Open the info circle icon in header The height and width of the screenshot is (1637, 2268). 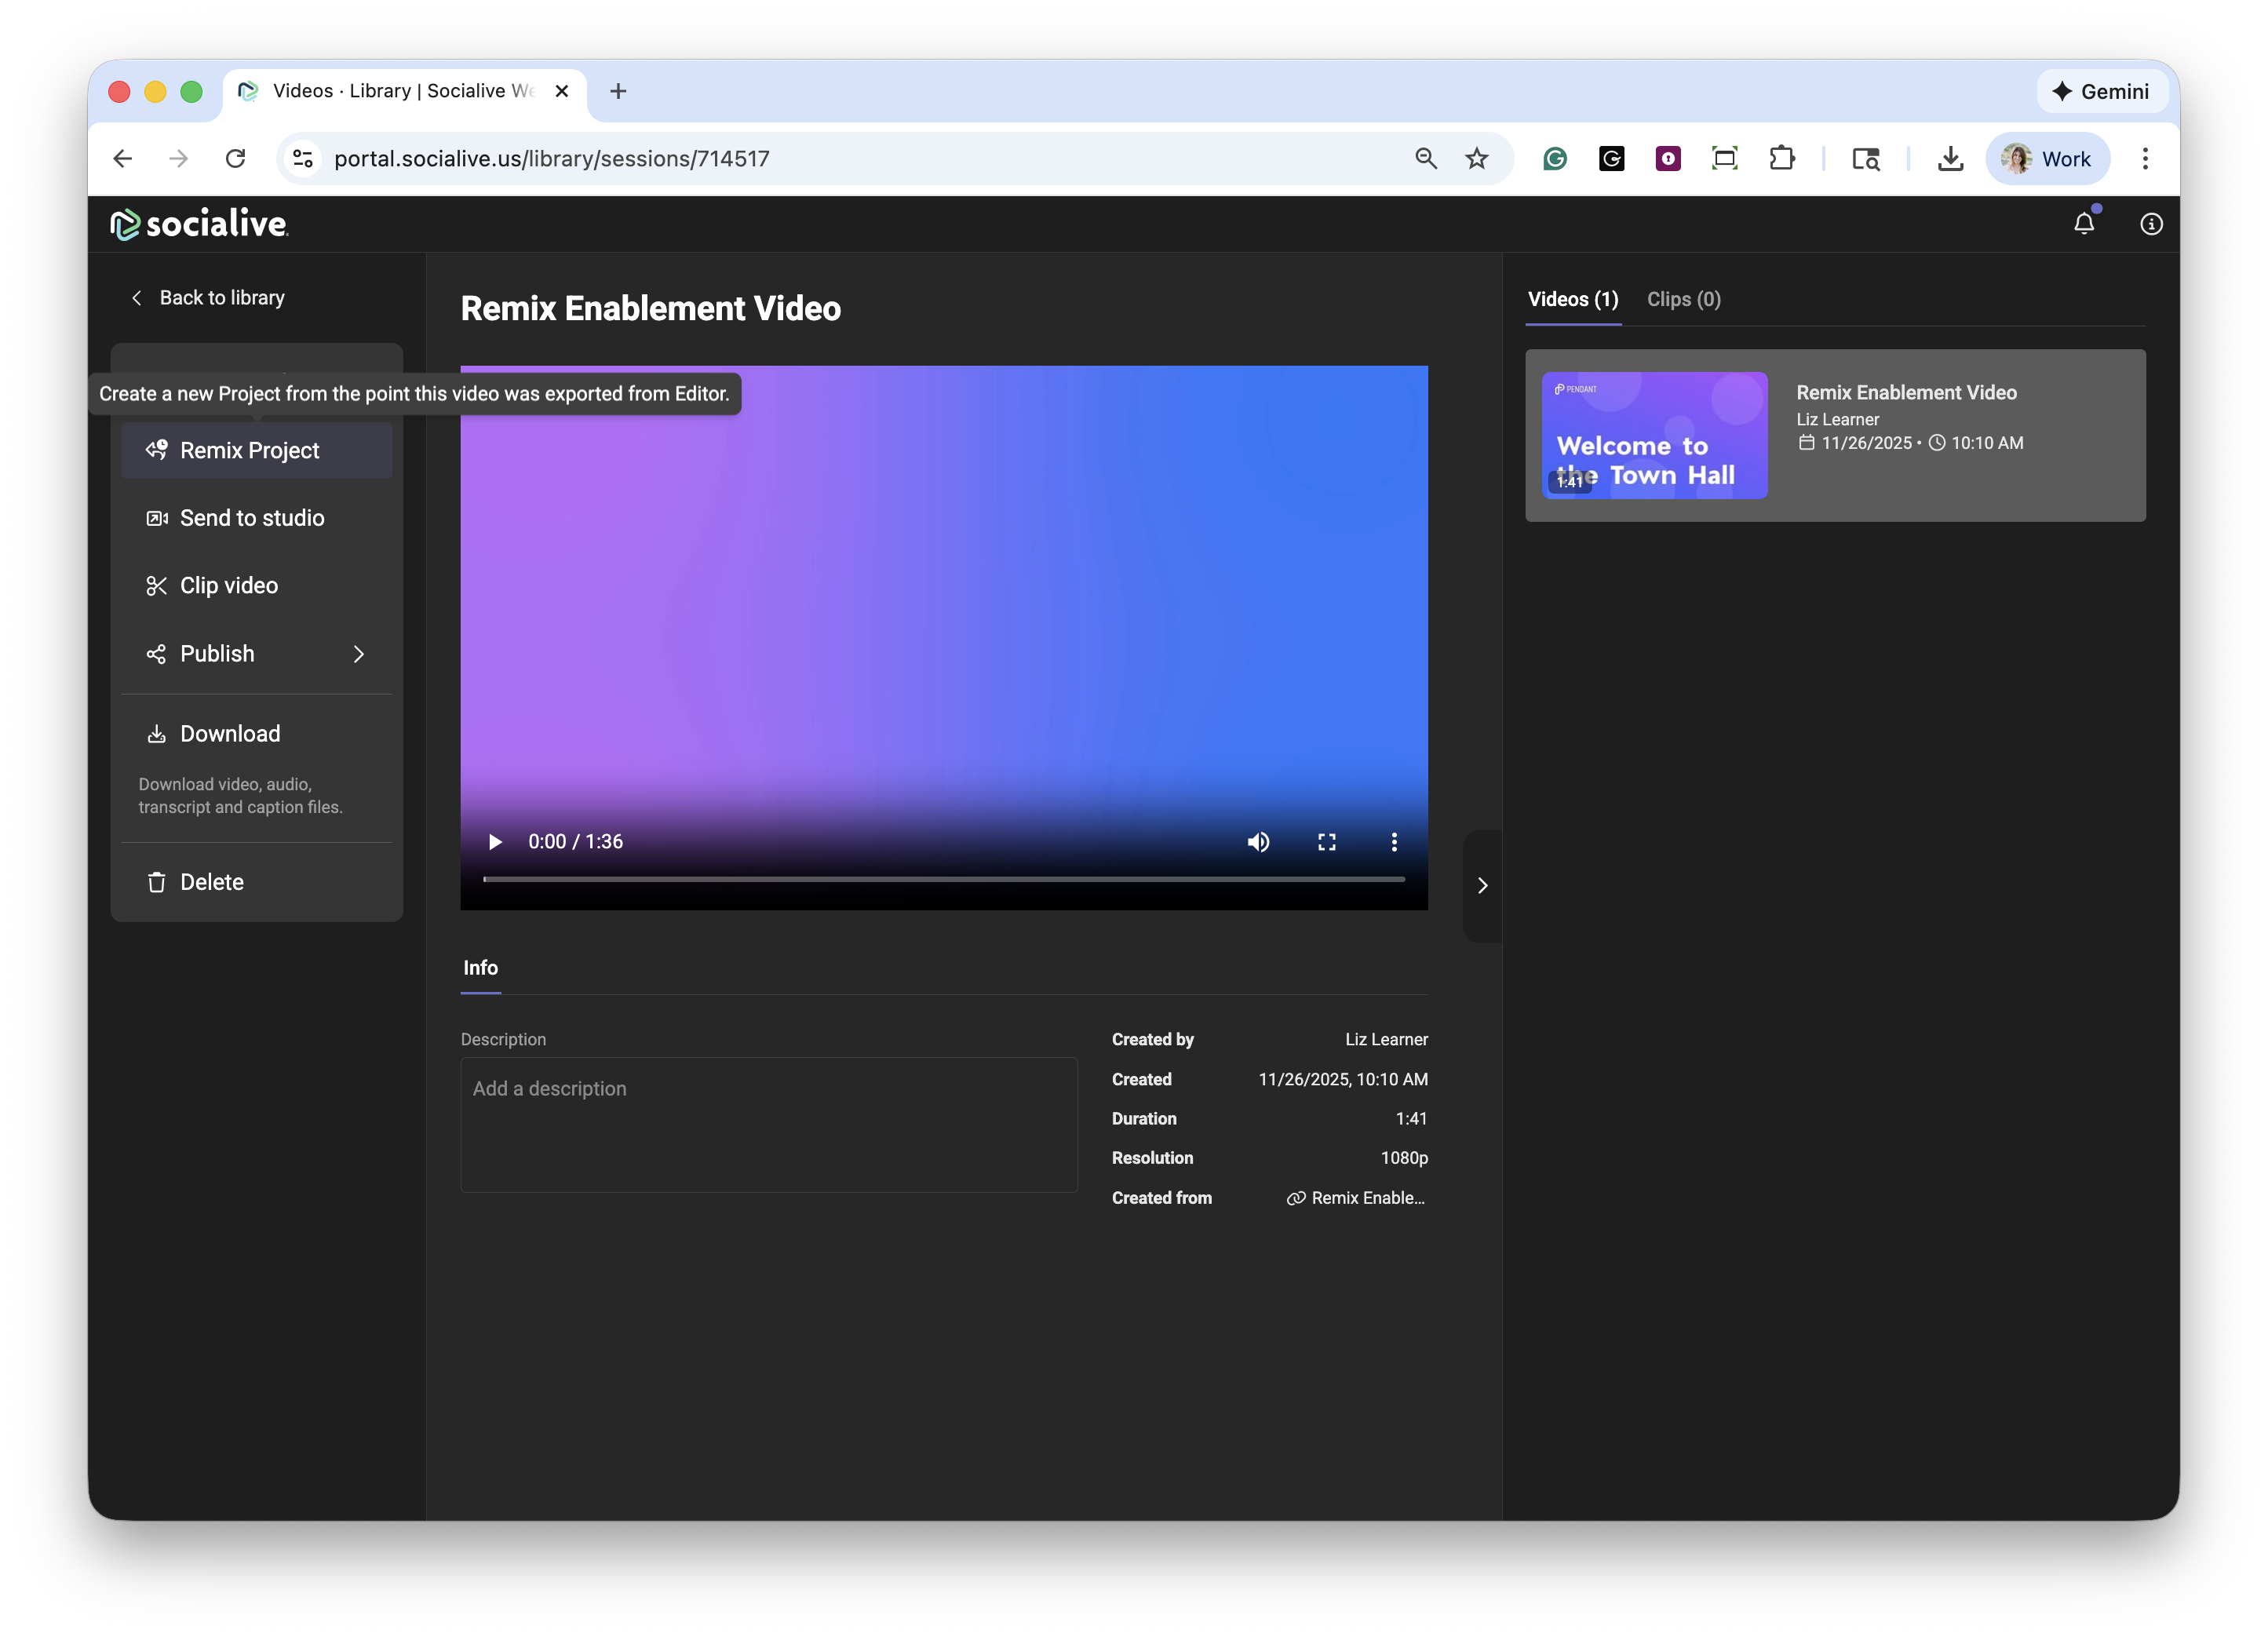pos(2151,224)
